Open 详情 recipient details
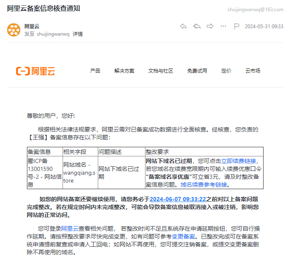Viewport: 288px width, 258px height. 77,34
